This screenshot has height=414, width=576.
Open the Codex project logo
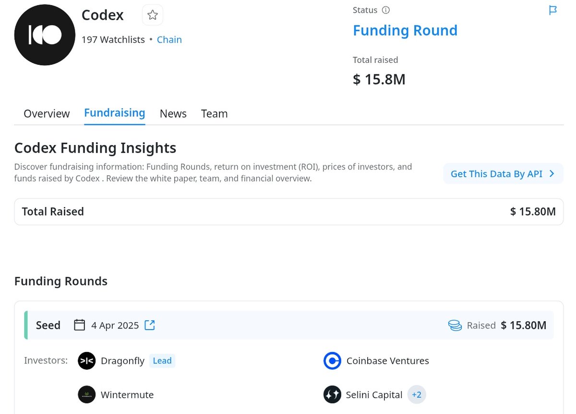45,35
